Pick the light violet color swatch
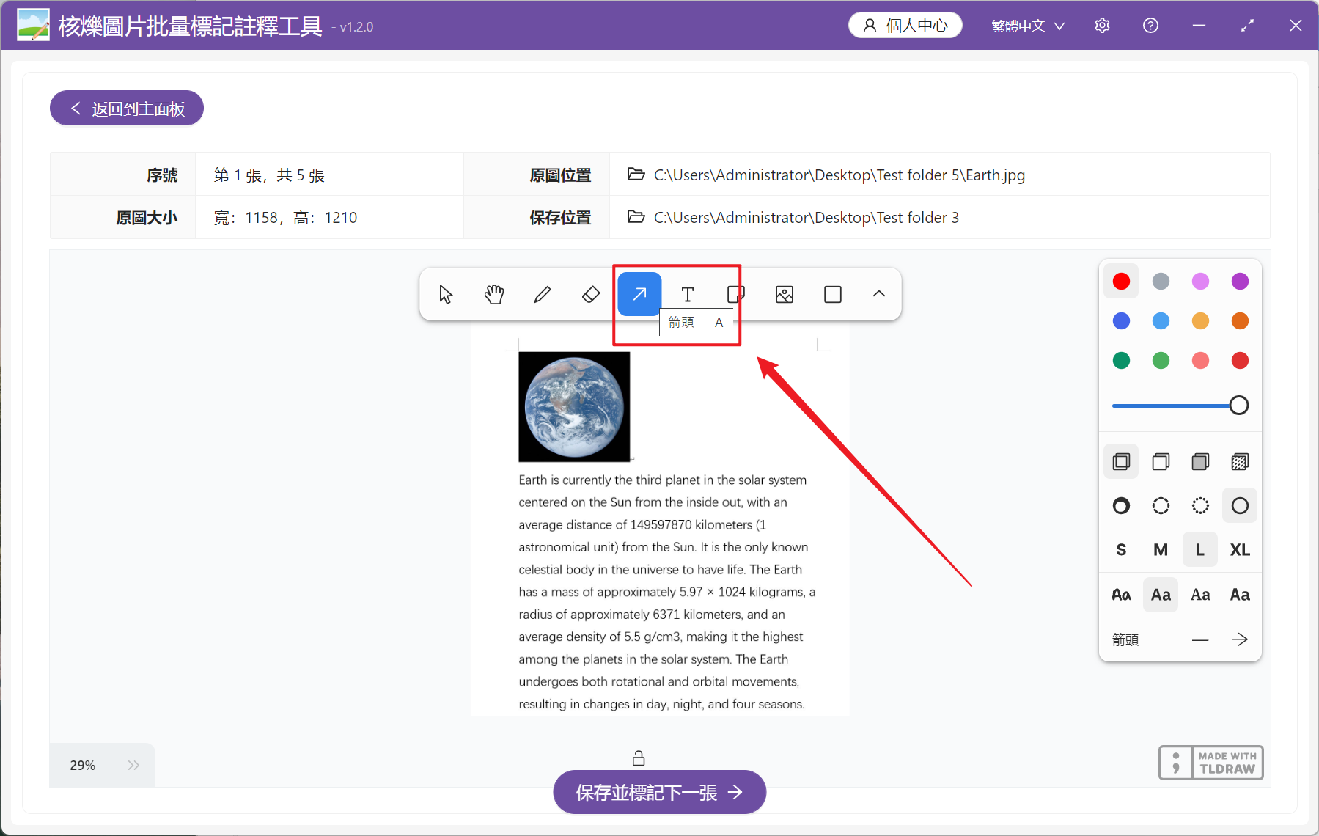Screen dimensions: 1319x836 point(1200,281)
